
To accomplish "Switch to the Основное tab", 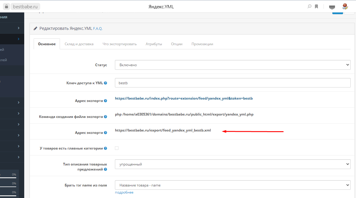I will [x=47, y=44].
